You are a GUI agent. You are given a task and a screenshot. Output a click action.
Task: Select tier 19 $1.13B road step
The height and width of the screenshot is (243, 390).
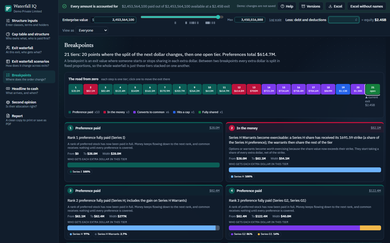coord(343,89)
